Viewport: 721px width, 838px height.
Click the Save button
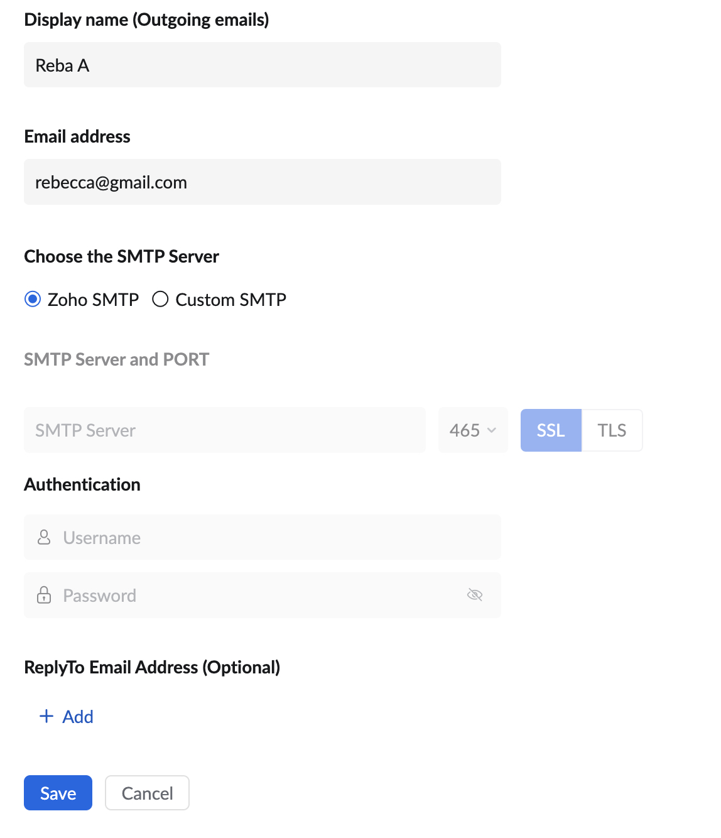(58, 793)
